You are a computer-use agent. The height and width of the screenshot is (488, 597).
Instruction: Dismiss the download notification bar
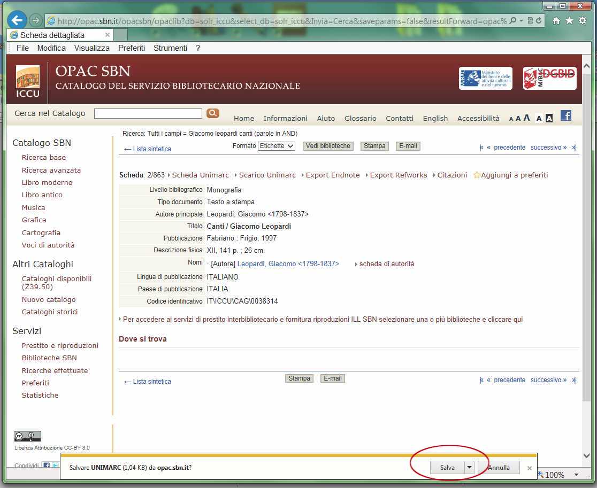[x=529, y=468]
